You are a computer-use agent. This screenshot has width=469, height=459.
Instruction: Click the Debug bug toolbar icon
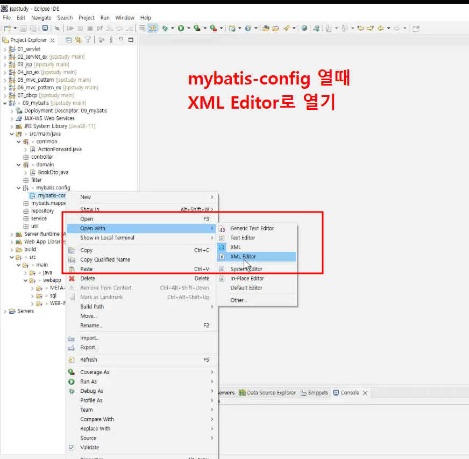tap(165, 28)
